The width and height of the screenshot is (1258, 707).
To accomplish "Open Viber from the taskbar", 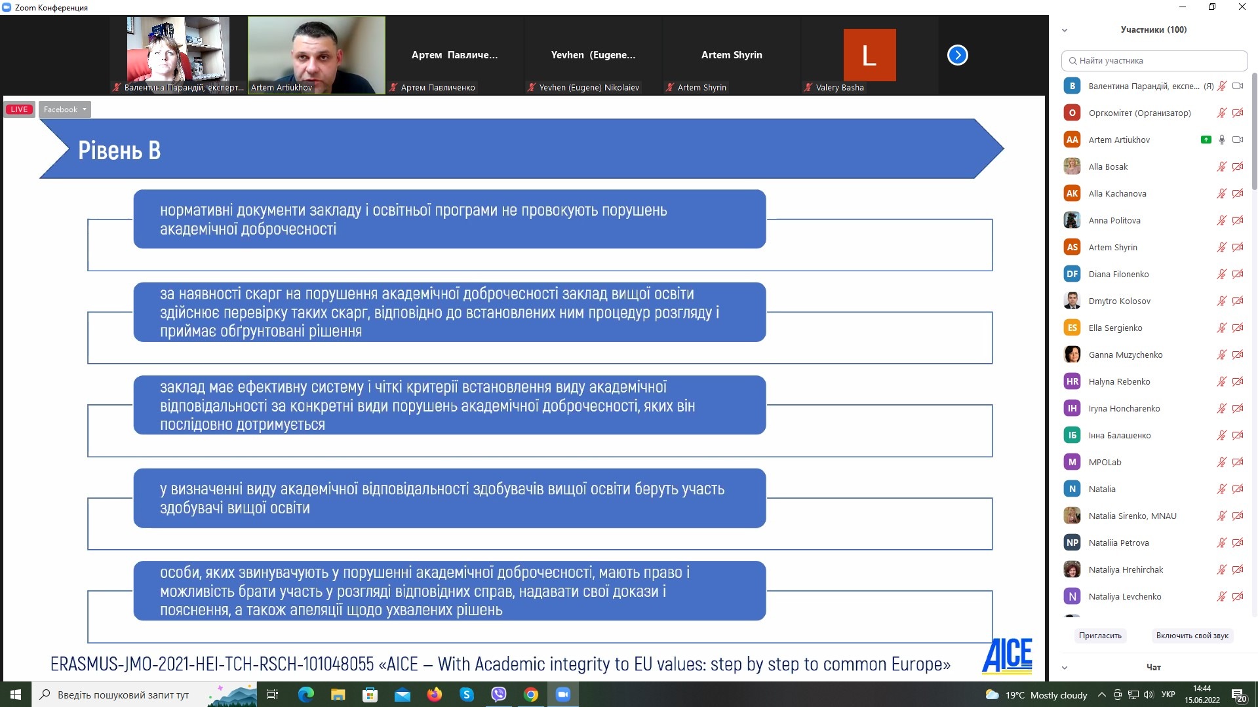I will (498, 695).
